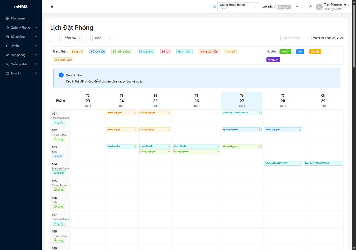
Task: Open Tổng quan in the sidebar
Action: [18, 18]
